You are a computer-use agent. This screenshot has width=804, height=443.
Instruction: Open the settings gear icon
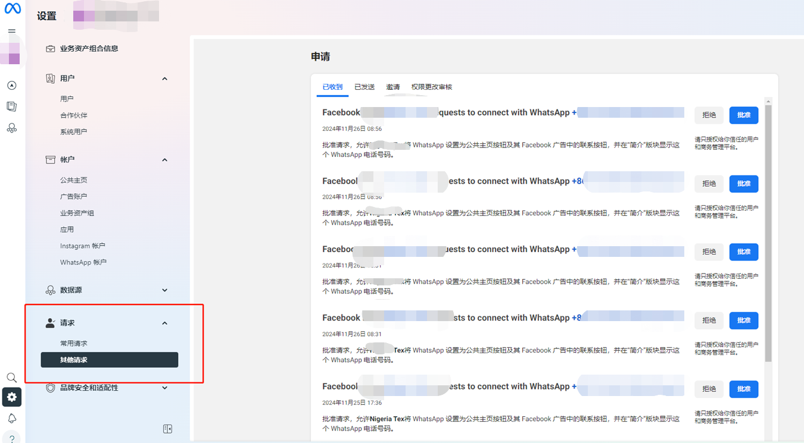click(11, 397)
